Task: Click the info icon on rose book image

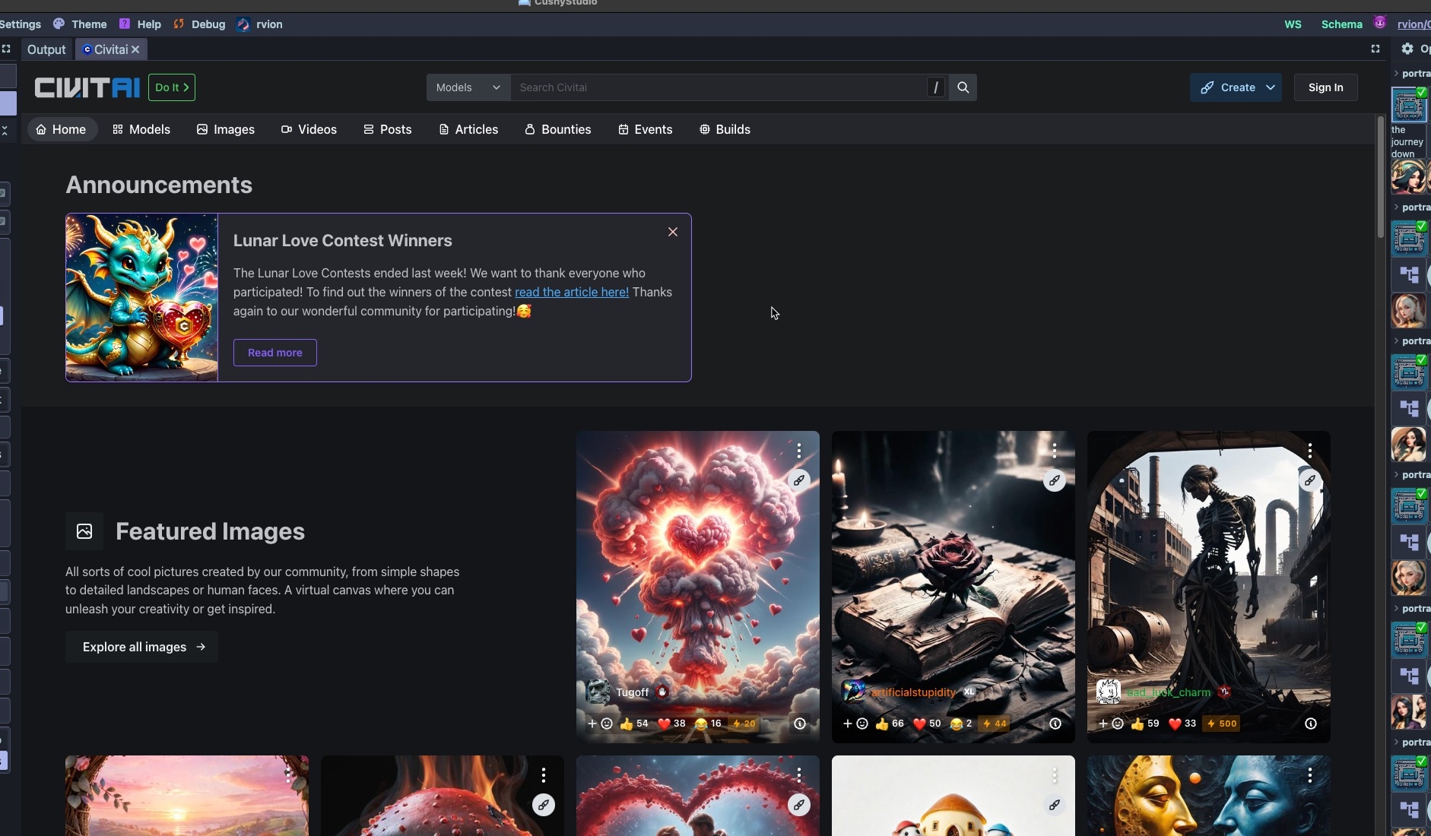Action: coord(1055,724)
